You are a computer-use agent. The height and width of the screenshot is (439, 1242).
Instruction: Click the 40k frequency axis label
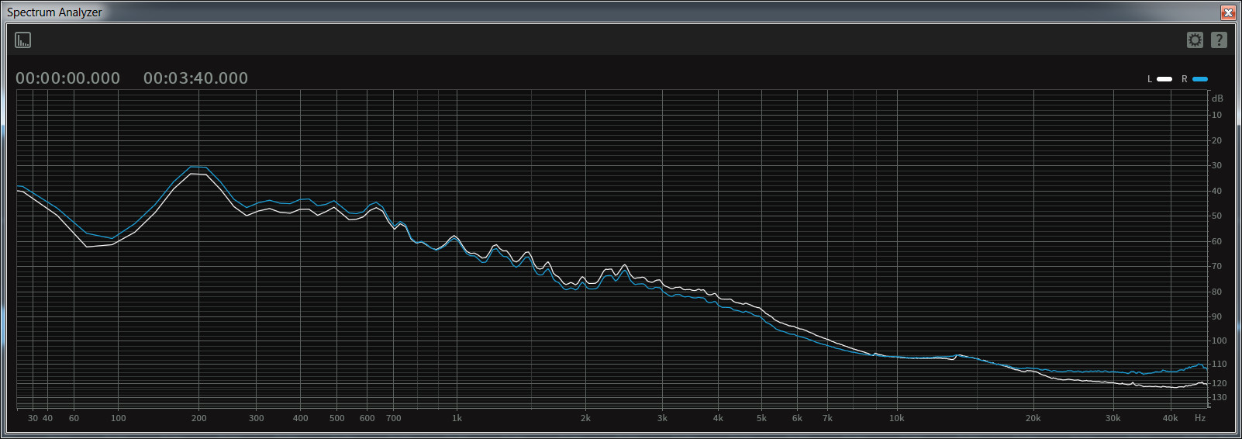point(1170,418)
